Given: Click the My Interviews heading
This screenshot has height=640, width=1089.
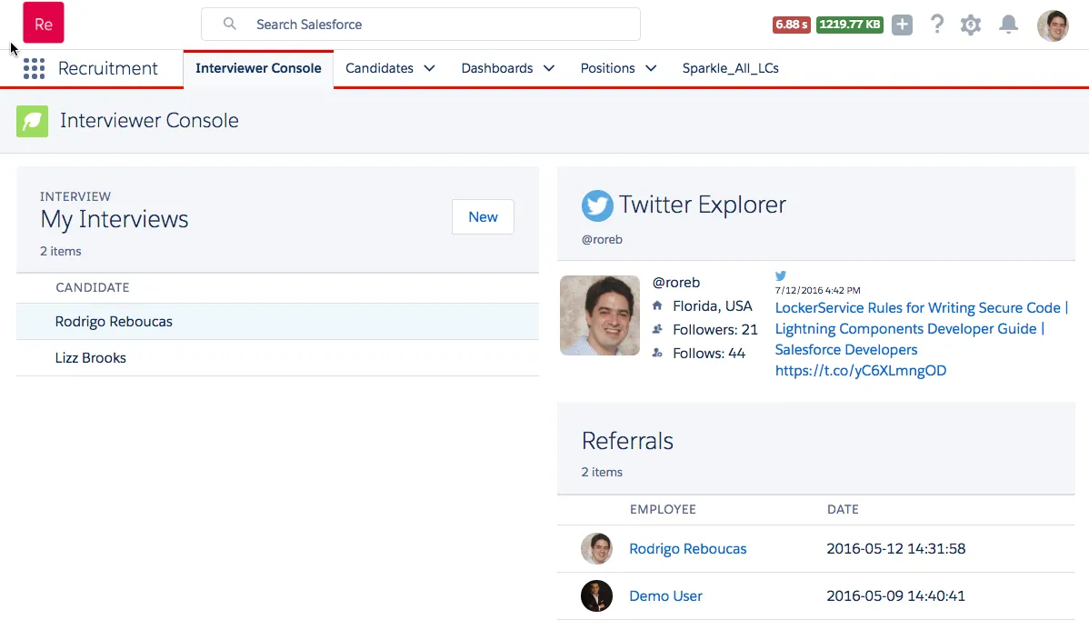Looking at the screenshot, I should pyautogui.click(x=115, y=220).
